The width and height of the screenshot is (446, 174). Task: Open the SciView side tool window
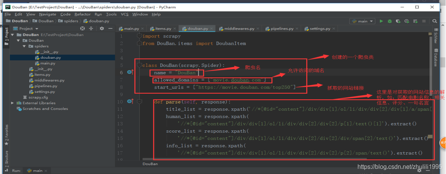435,36
